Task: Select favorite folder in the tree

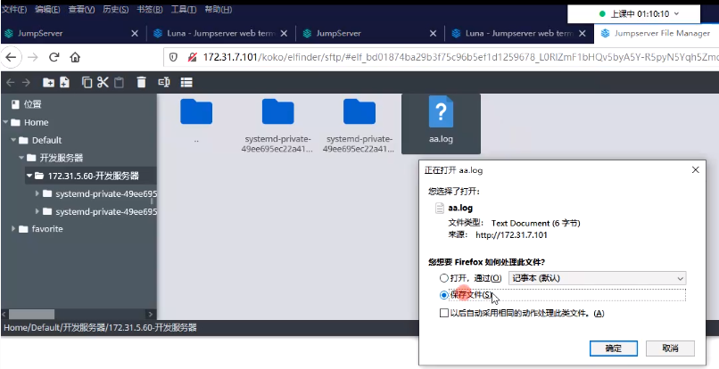Action: coord(47,229)
